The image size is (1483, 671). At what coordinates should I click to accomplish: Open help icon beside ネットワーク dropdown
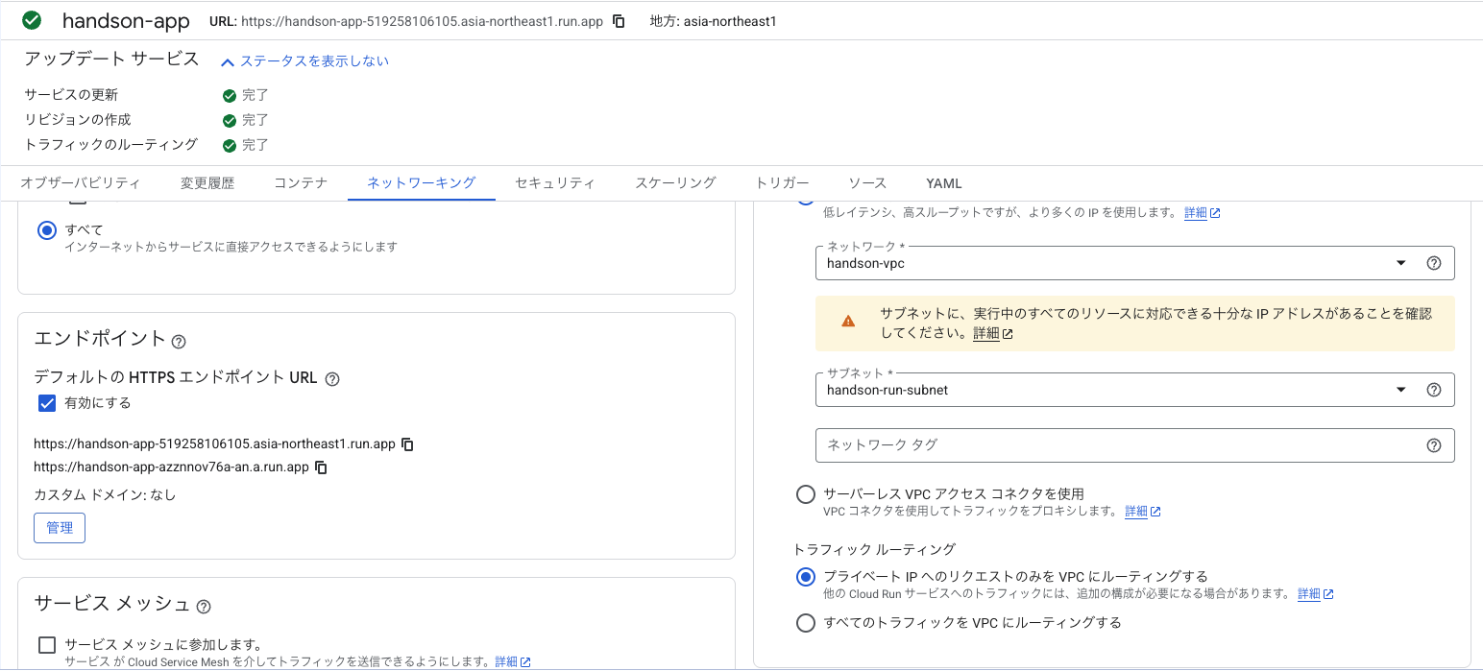click(x=1434, y=263)
